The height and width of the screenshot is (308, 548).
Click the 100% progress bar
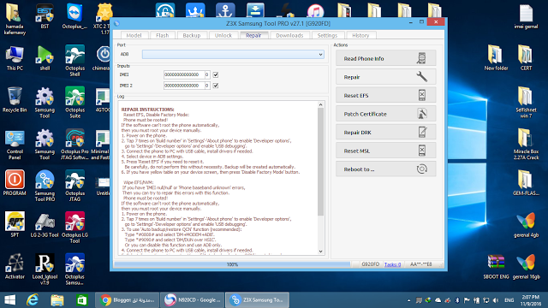click(232, 264)
